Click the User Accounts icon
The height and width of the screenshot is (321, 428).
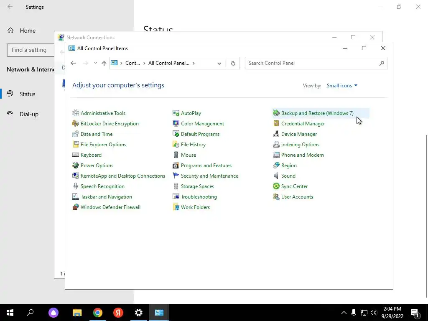coord(276,197)
